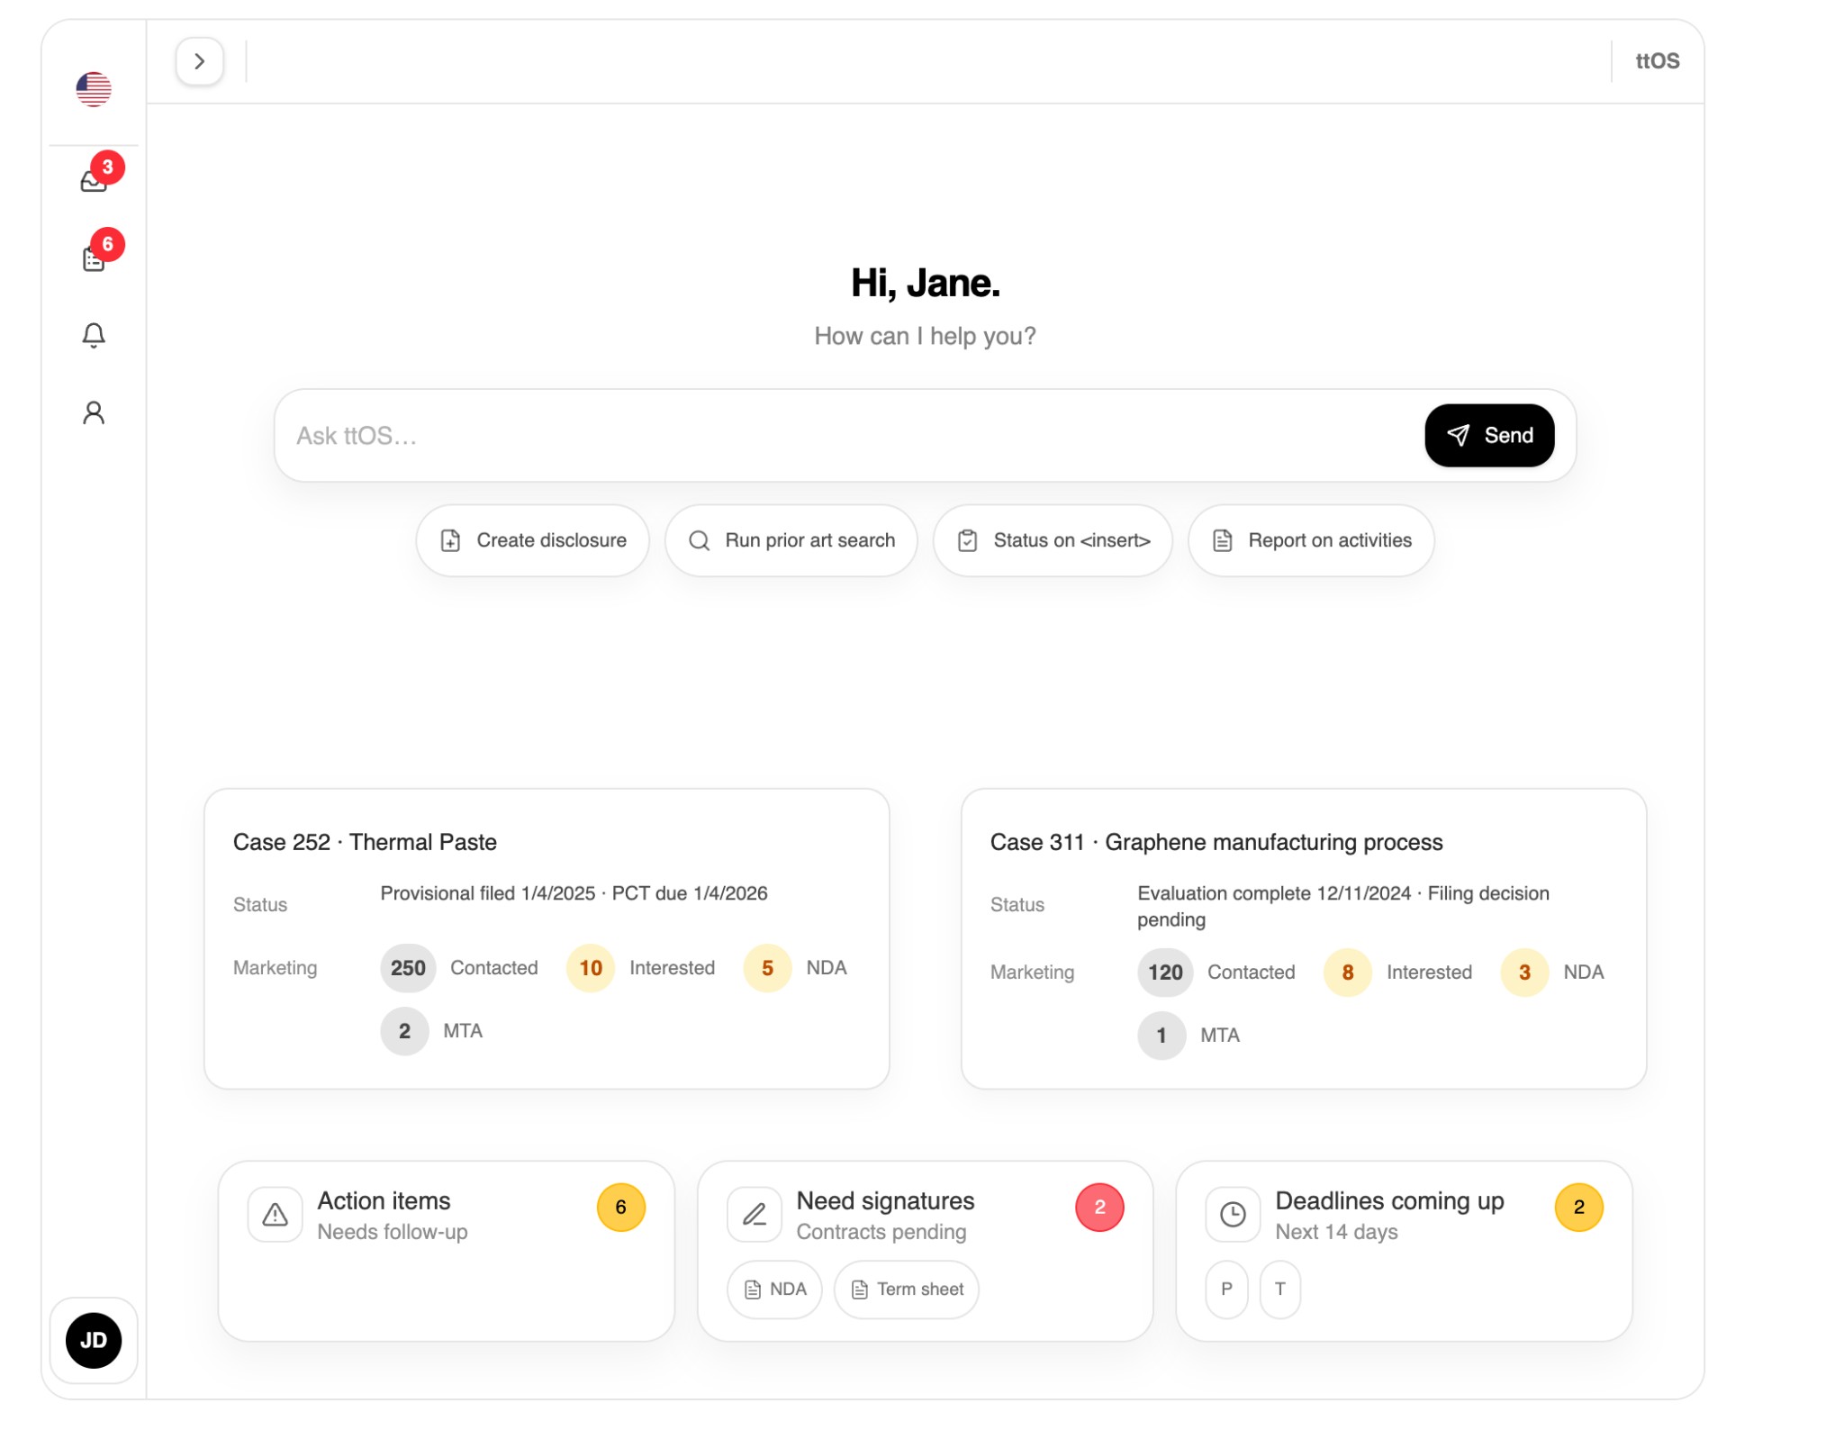Click the US flag icon at top left
The width and height of the screenshot is (1844, 1430).
[x=94, y=88]
